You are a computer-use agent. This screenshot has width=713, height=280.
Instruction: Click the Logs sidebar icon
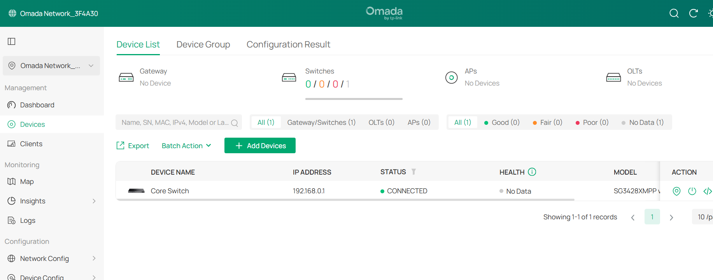12,220
